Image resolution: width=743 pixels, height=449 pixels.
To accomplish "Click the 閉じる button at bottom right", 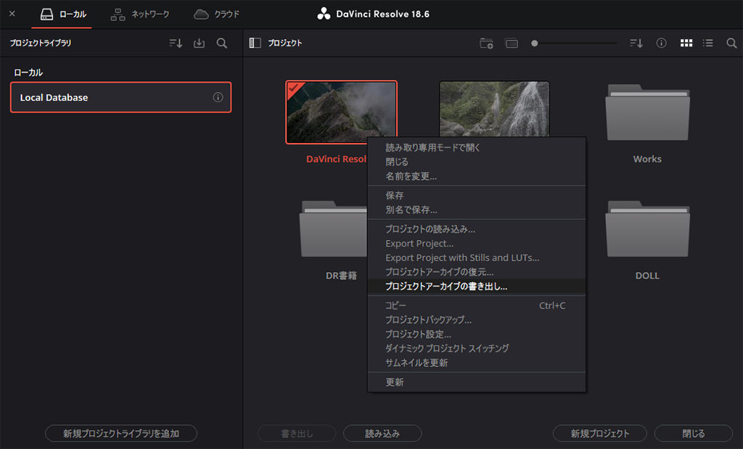I will pos(693,433).
